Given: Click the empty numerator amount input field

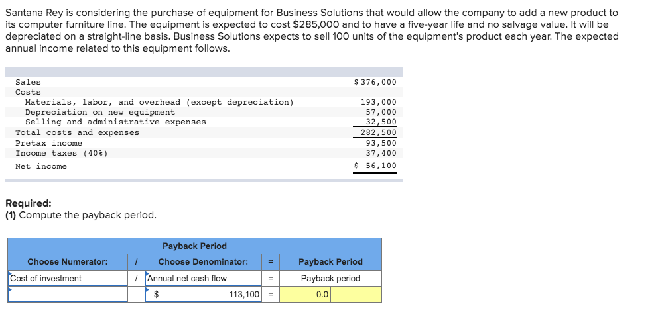Looking at the screenshot, I should (x=68, y=295).
